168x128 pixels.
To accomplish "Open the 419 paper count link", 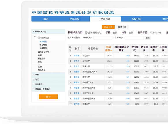I will coord(128,83).
